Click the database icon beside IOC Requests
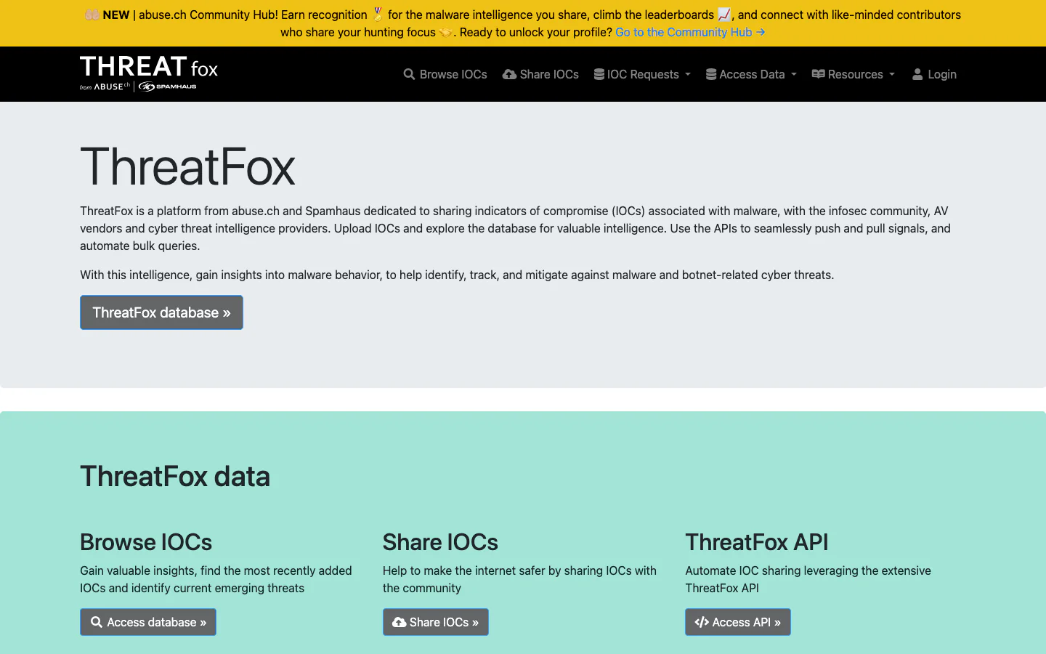Viewport: 1046px width, 654px height. click(599, 74)
